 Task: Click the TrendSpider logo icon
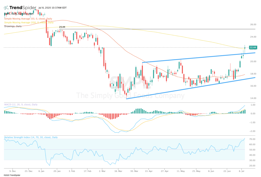pos(6,8)
